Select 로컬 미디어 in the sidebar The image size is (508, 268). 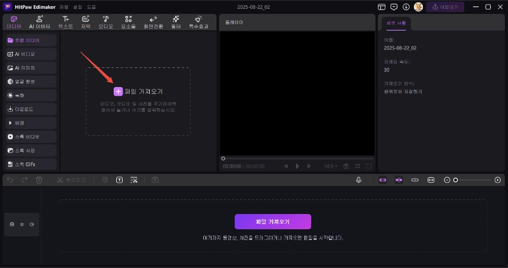[31, 40]
